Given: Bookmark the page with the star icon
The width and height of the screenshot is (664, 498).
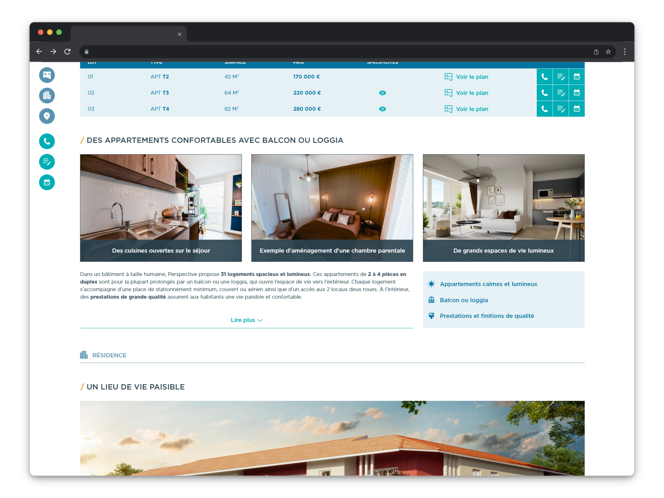Looking at the screenshot, I should coord(608,52).
